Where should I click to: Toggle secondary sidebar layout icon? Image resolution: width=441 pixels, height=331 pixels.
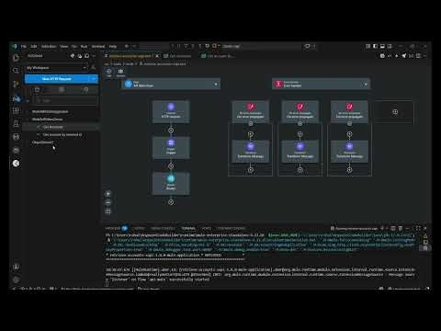click(390, 46)
